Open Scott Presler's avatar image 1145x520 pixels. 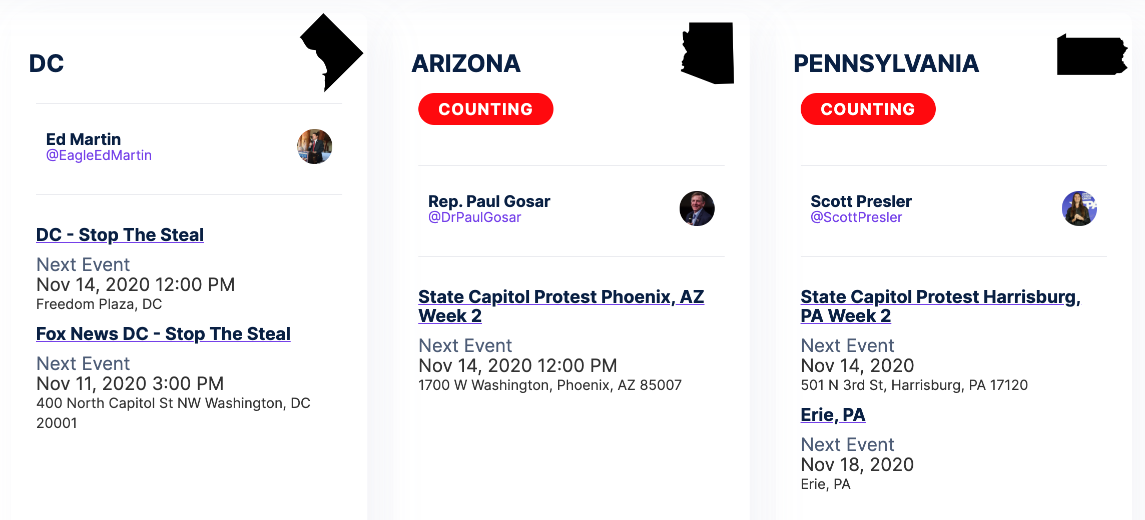point(1079,208)
